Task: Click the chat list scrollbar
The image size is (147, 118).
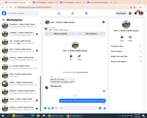Action: (x=40, y=94)
